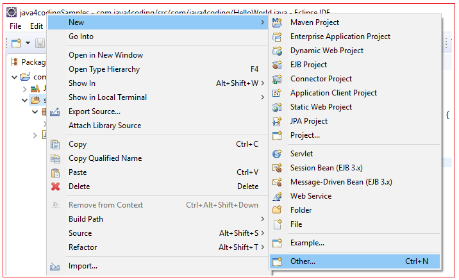Select Copy Qualified Name
The width and height of the screenshot is (459, 280).
point(158,158)
